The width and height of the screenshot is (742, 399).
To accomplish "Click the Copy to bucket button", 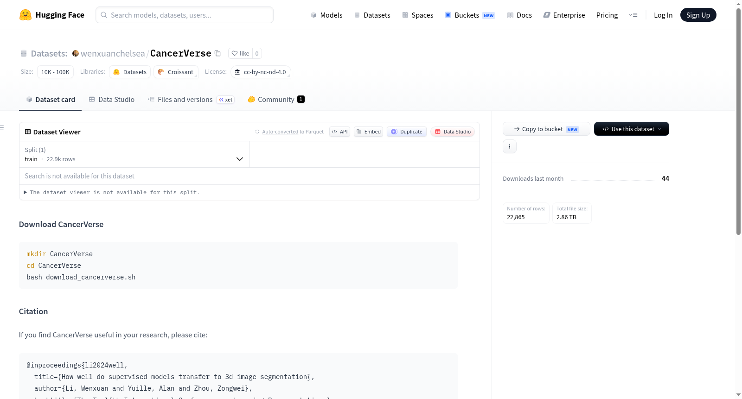I will pyautogui.click(x=546, y=129).
